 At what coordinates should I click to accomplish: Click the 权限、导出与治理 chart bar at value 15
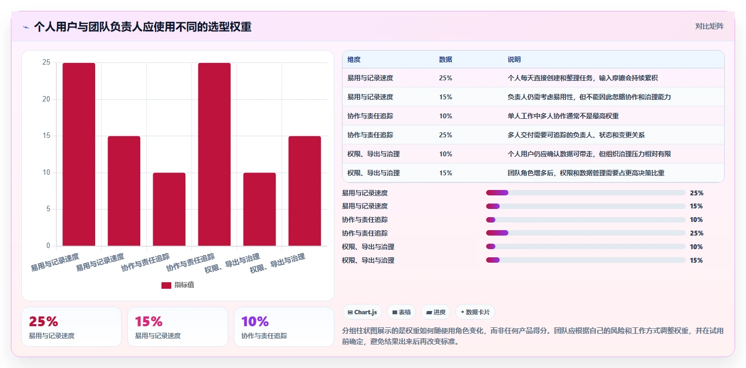[x=304, y=191]
